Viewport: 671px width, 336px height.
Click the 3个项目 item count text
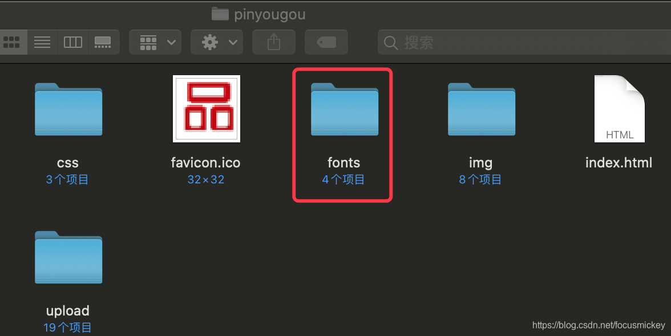67,179
